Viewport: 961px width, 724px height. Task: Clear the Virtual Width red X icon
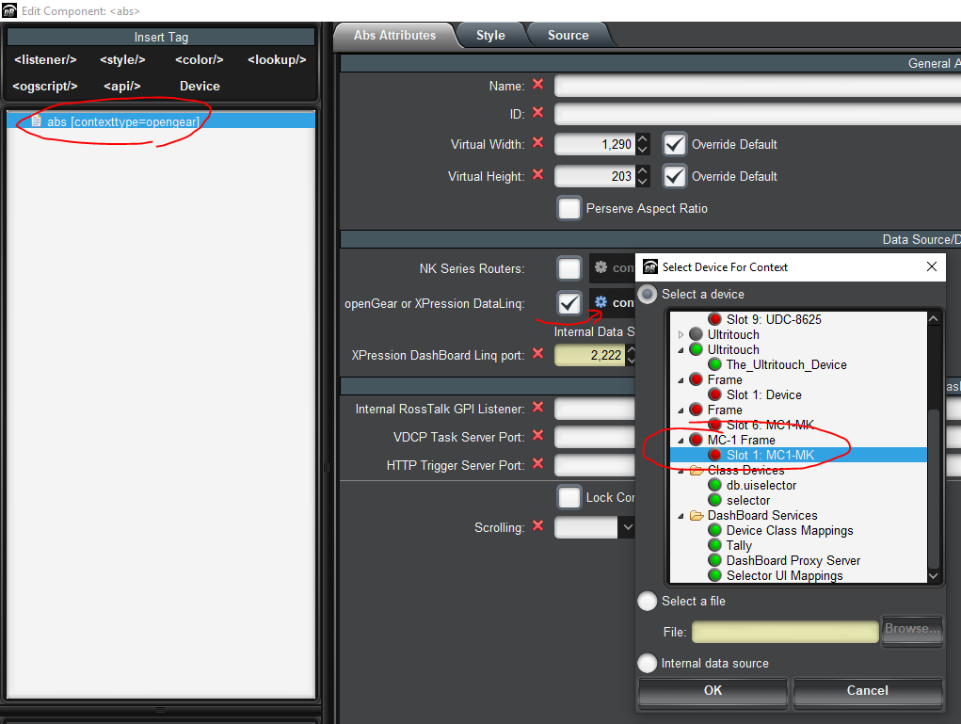click(538, 143)
